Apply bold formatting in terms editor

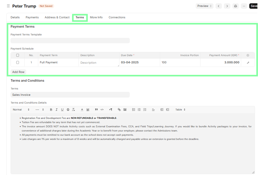pos(51,110)
